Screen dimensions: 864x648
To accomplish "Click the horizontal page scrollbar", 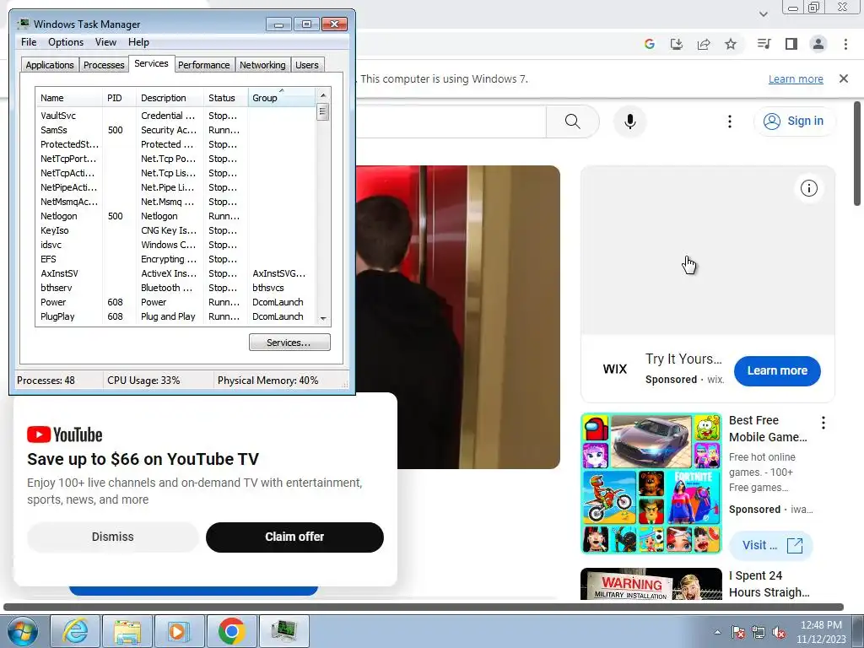I will click(424, 607).
